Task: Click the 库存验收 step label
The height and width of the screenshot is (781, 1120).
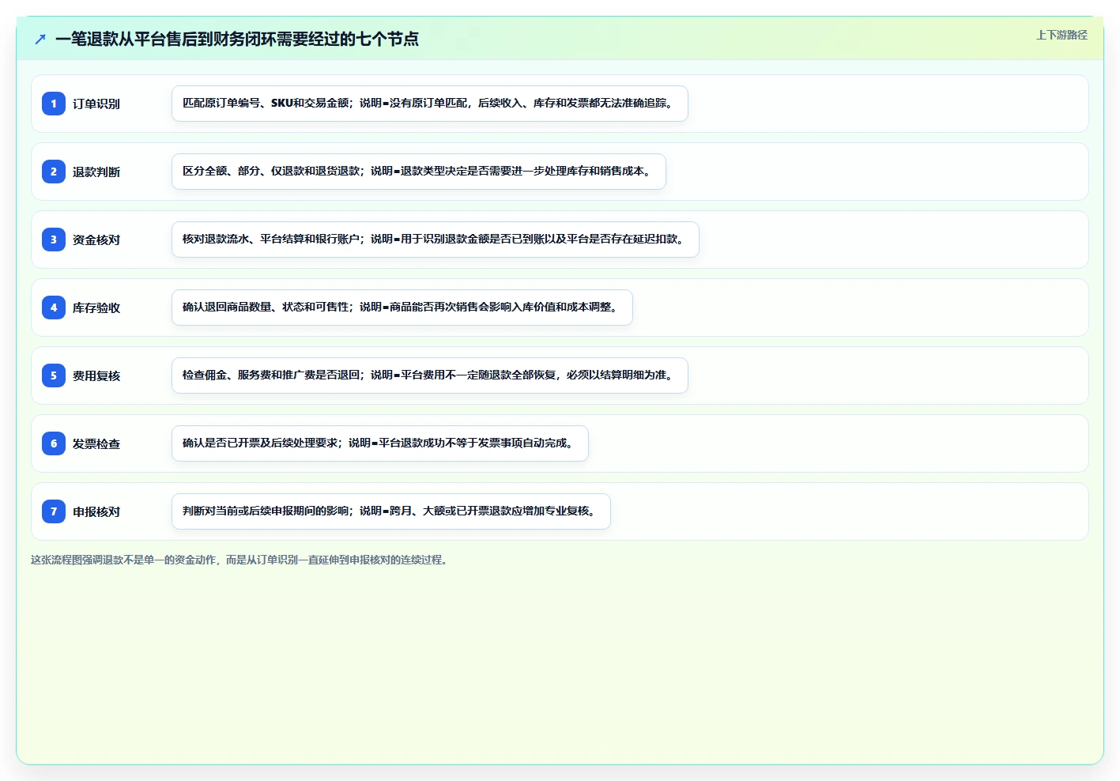Action: 96,307
